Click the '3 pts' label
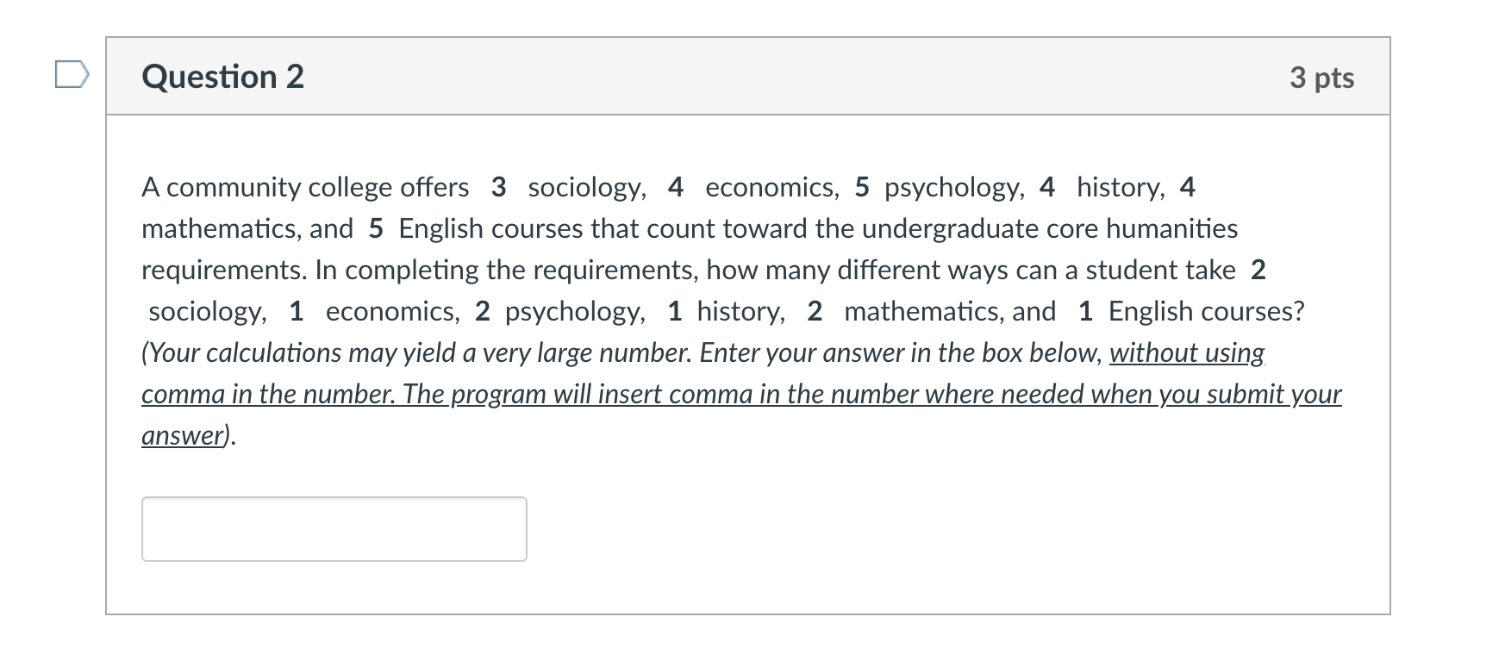Screen dimensions: 1505x648 click(1323, 77)
